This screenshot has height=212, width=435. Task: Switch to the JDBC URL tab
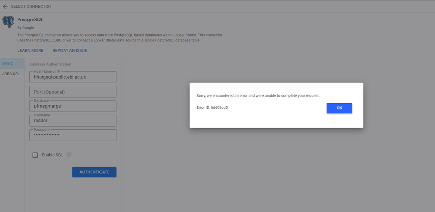(11, 74)
